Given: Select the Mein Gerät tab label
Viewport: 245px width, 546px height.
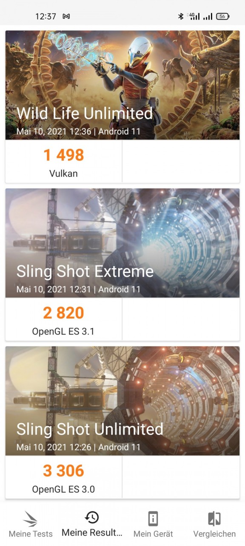Looking at the screenshot, I should click(153, 534).
